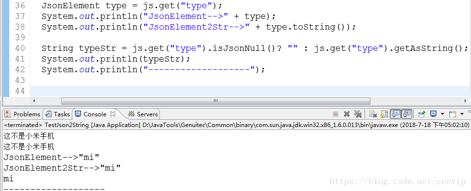Click the editor scrollbar left arrow
The height and width of the screenshot is (191, 471).
pyautogui.click(x=34, y=101)
